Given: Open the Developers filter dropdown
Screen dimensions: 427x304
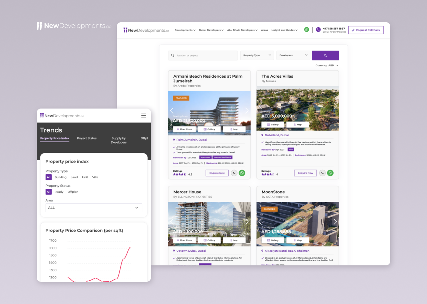Looking at the screenshot, I should (293, 55).
